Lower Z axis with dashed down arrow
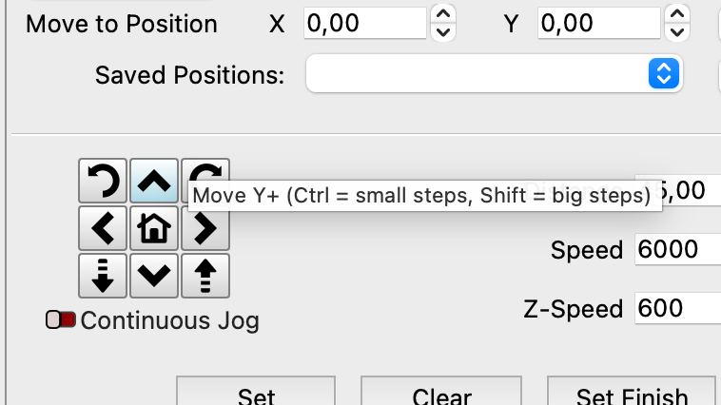 tap(103, 276)
